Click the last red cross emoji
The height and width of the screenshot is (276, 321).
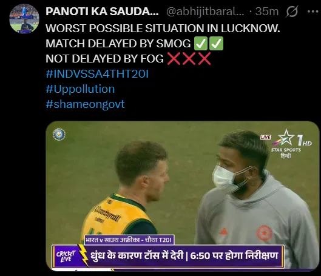204,59
